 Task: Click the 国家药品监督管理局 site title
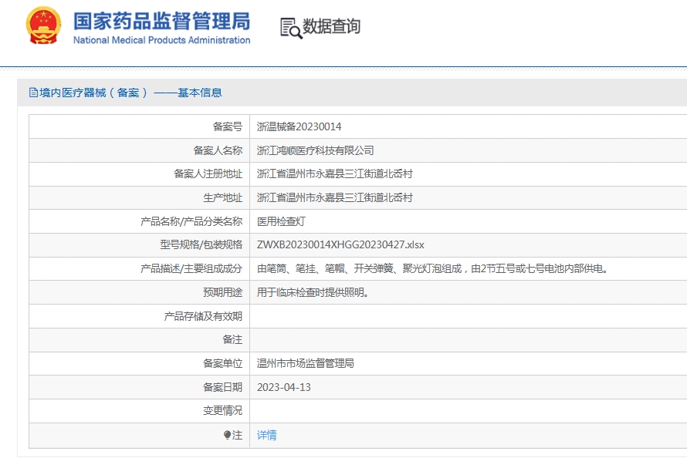pos(161,20)
